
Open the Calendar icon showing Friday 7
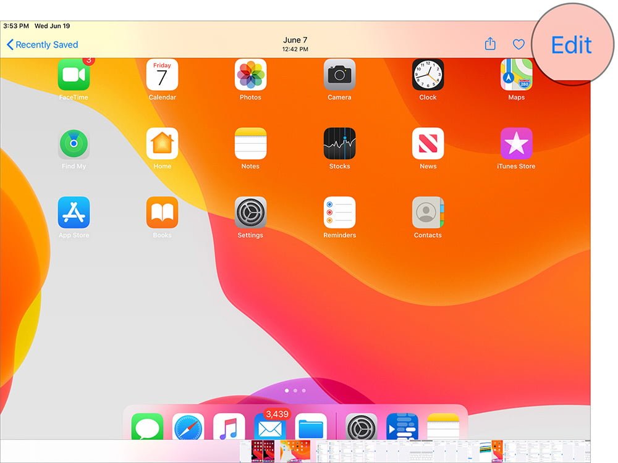pyautogui.click(x=162, y=75)
